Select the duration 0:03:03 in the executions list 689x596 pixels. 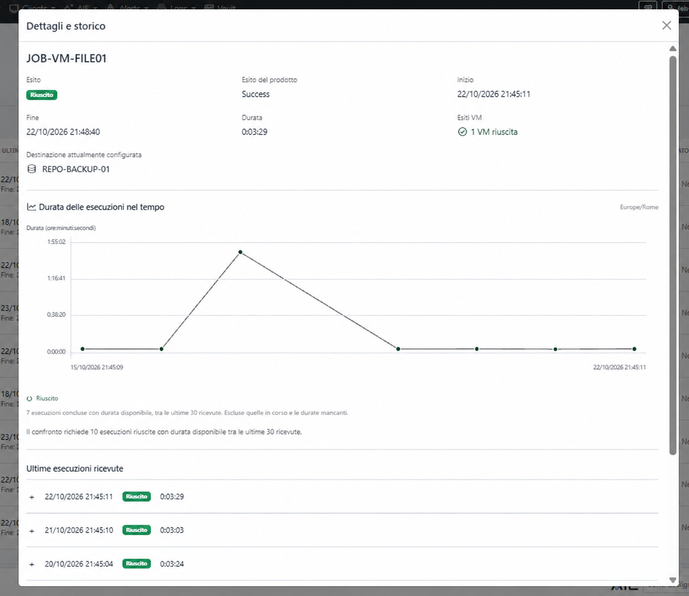point(172,531)
